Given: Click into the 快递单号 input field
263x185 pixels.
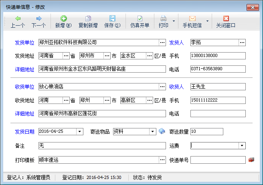Looking at the screenshot, I should (x=218, y=160).
